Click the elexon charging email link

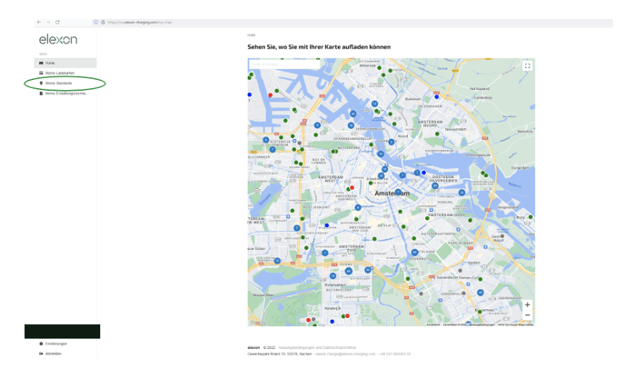[x=345, y=353]
